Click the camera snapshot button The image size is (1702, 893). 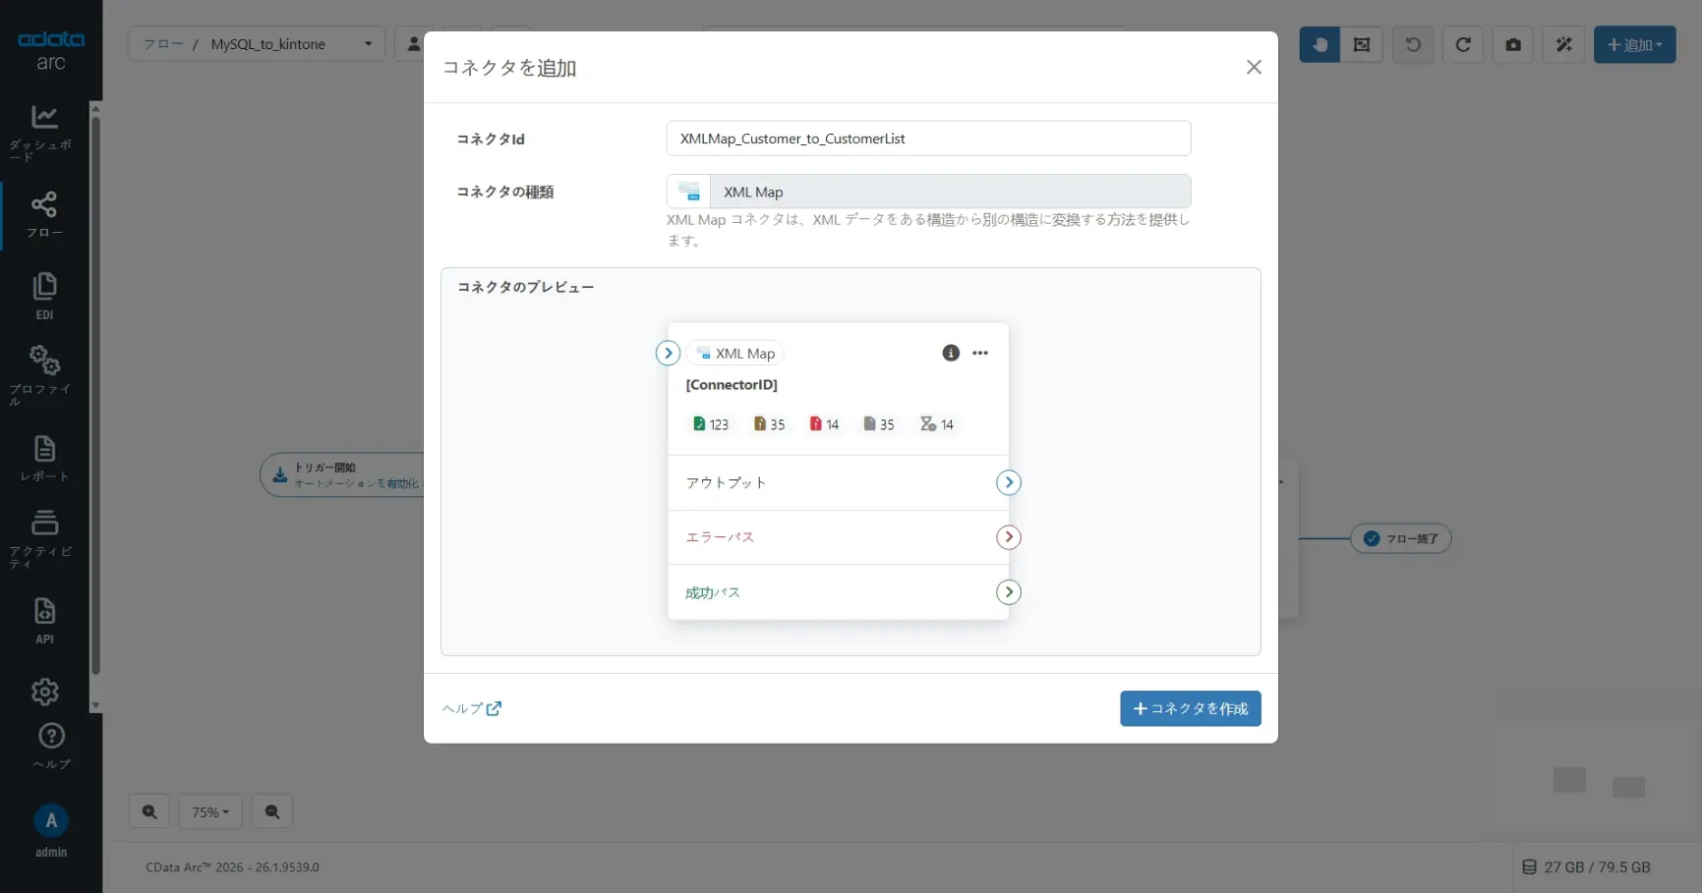pyautogui.click(x=1513, y=44)
